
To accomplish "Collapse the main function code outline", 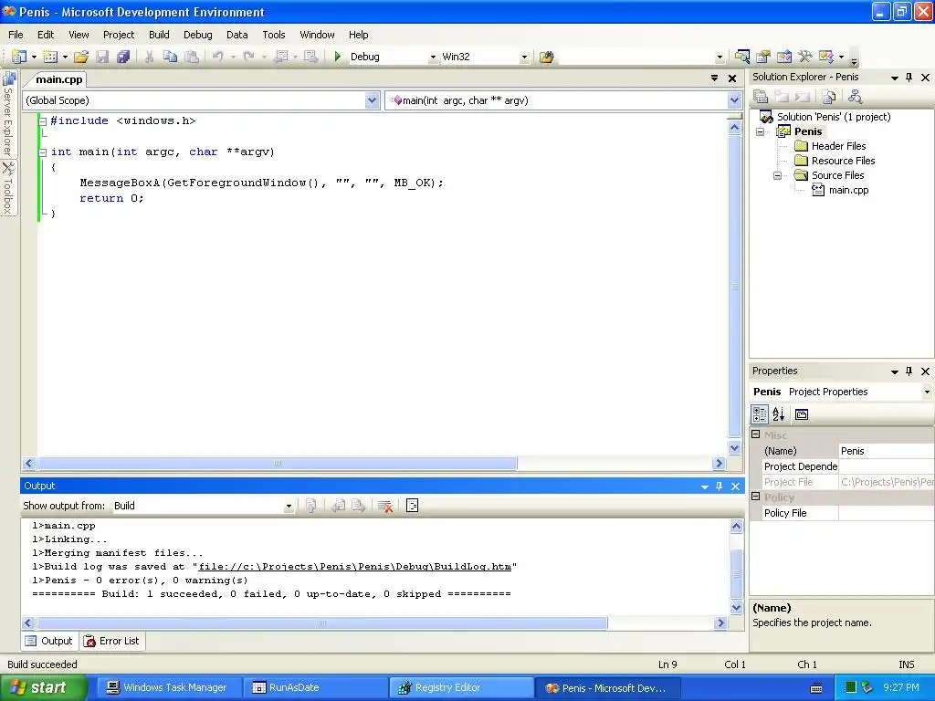I will pyautogui.click(x=43, y=152).
